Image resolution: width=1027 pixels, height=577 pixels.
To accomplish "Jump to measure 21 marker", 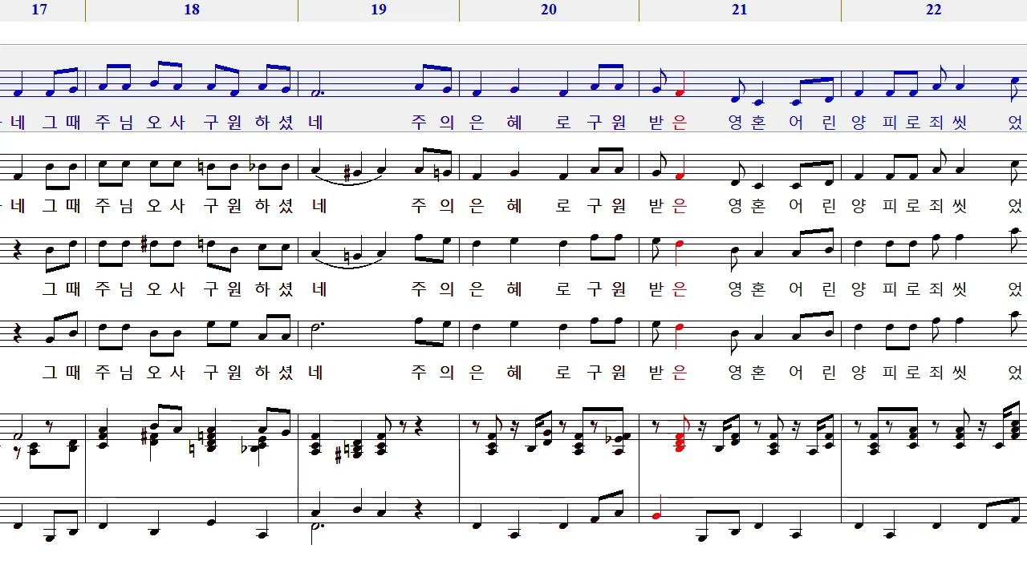I will click(740, 10).
